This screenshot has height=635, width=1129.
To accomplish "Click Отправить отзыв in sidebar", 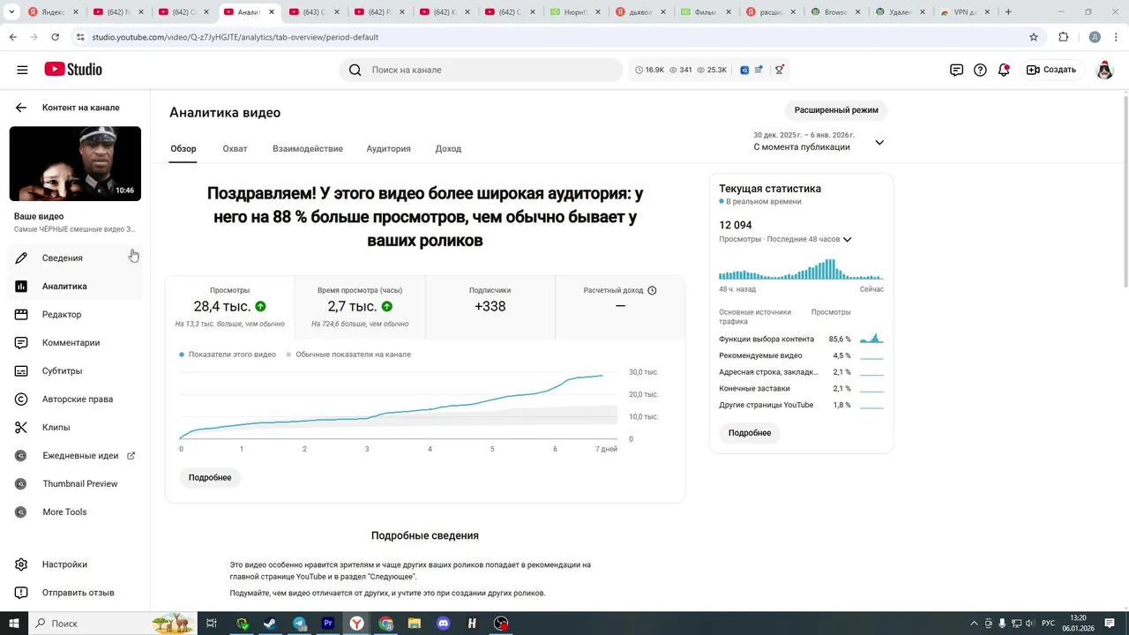I will [75, 593].
